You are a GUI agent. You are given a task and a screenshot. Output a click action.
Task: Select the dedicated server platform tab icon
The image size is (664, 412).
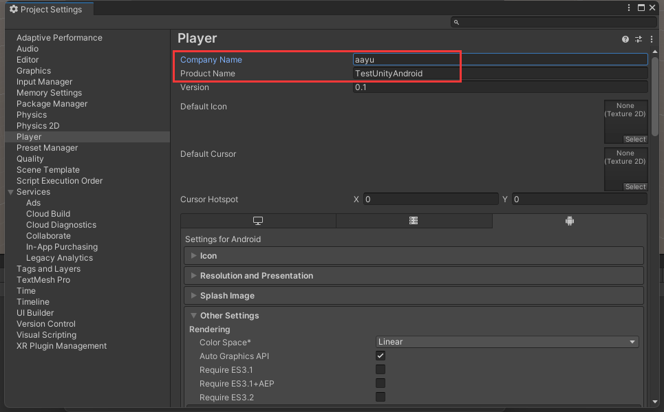click(x=414, y=221)
